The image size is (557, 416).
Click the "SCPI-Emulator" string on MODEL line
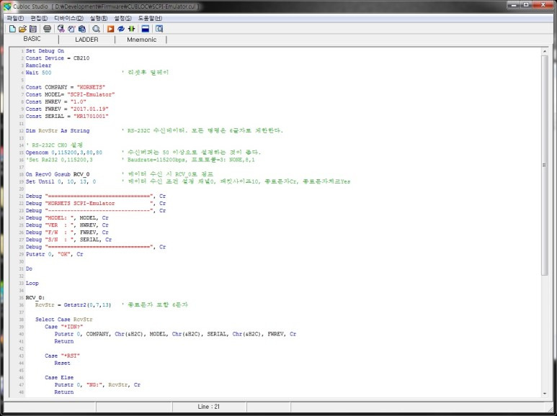tap(91, 94)
